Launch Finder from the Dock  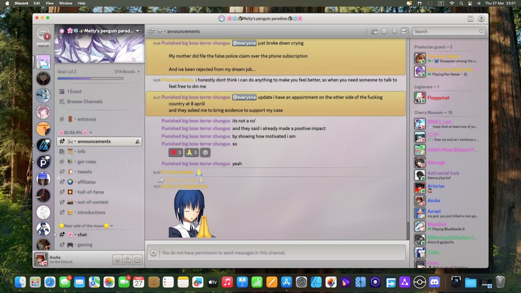point(20,282)
